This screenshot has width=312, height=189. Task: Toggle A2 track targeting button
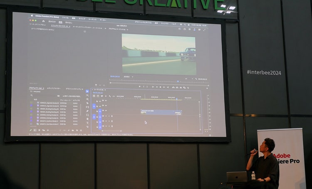coord(100,122)
